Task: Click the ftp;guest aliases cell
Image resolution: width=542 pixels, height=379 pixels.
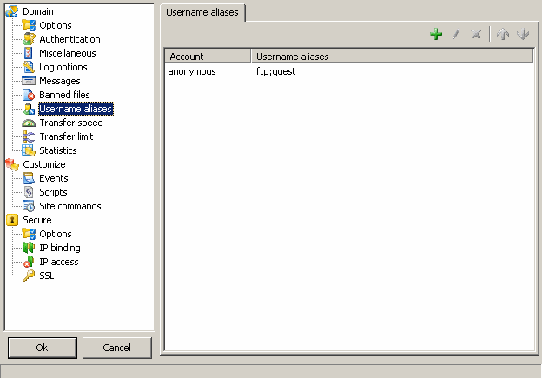Action: coord(276,71)
